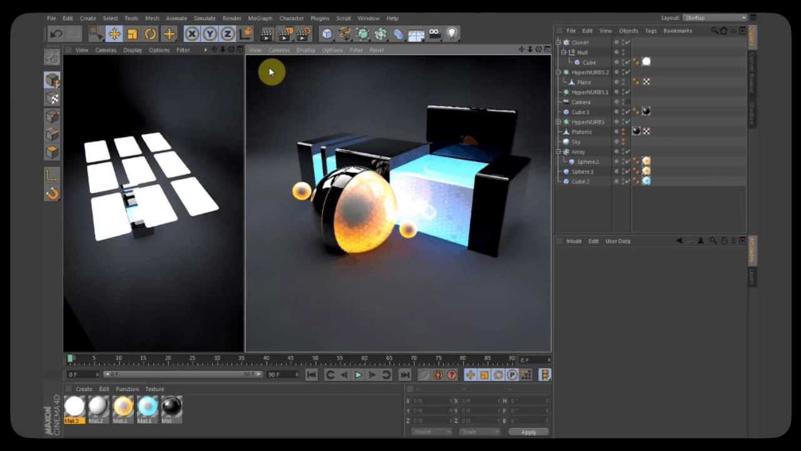Image resolution: width=801 pixels, height=451 pixels.
Task: Open the Bookmarks menu in object manager
Action: click(x=678, y=31)
